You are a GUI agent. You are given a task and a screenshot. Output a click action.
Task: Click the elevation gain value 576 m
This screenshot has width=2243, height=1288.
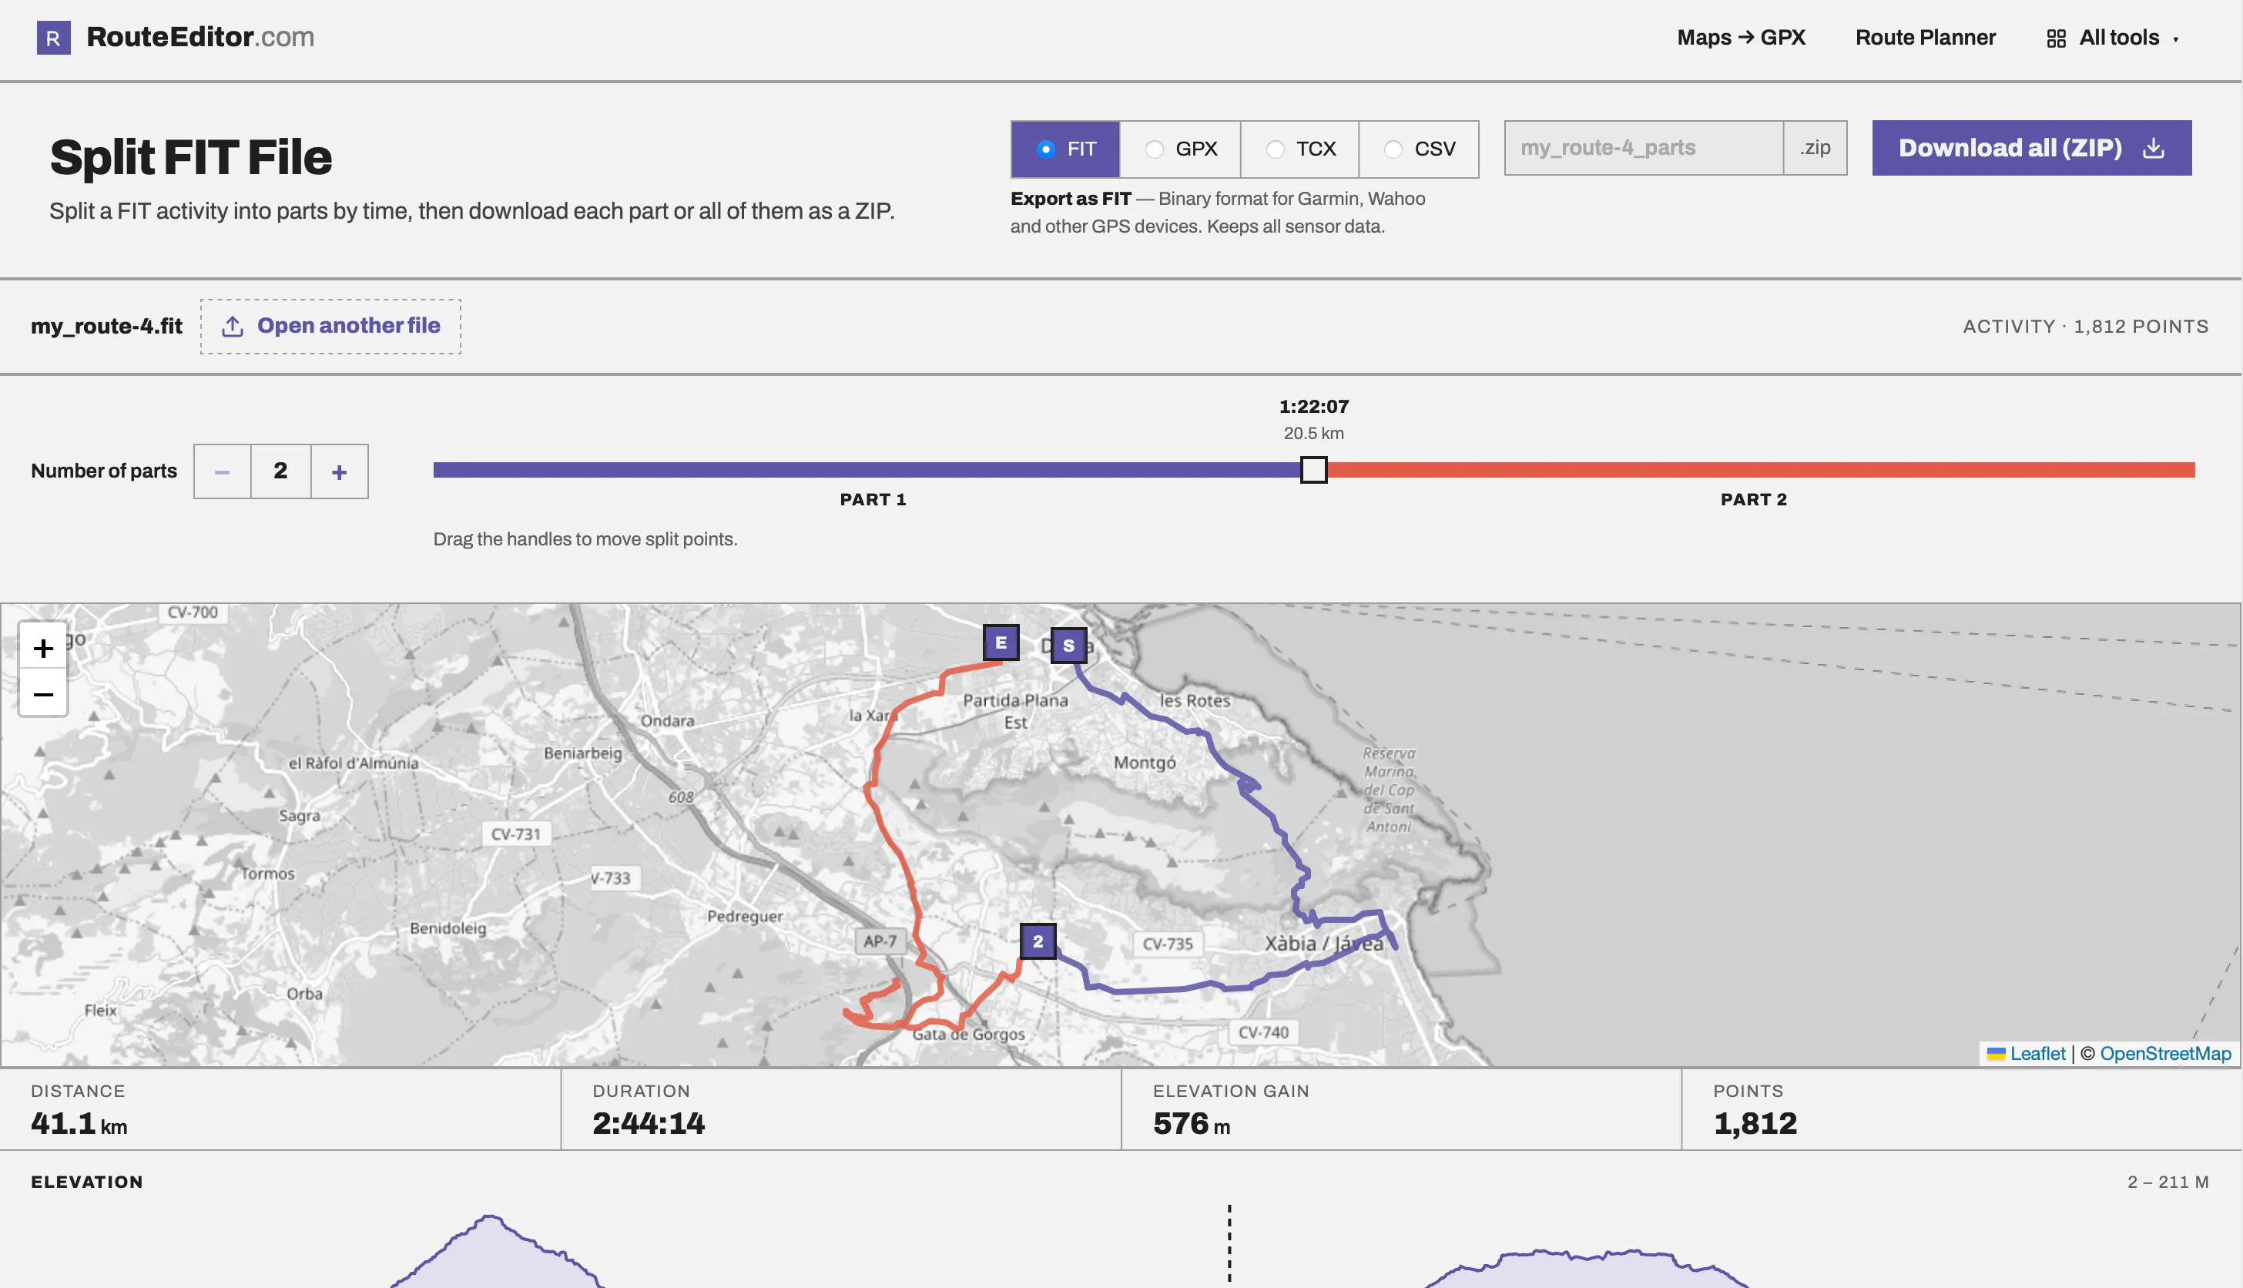click(x=1192, y=1123)
